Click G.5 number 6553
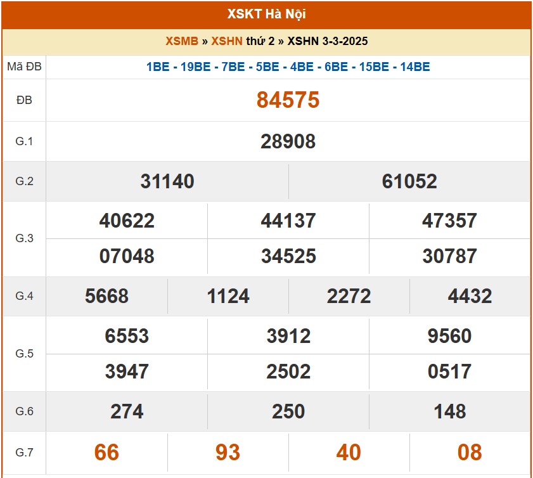Screen dimensions: 533x478 (127, 336)
